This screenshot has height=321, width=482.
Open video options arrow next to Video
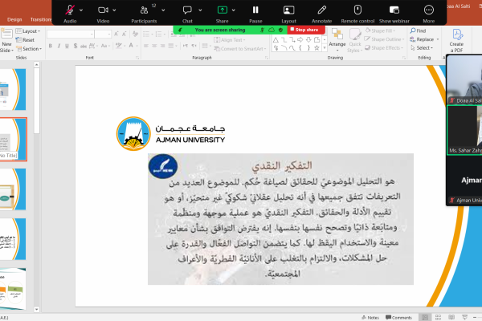(x=114, y=10)
